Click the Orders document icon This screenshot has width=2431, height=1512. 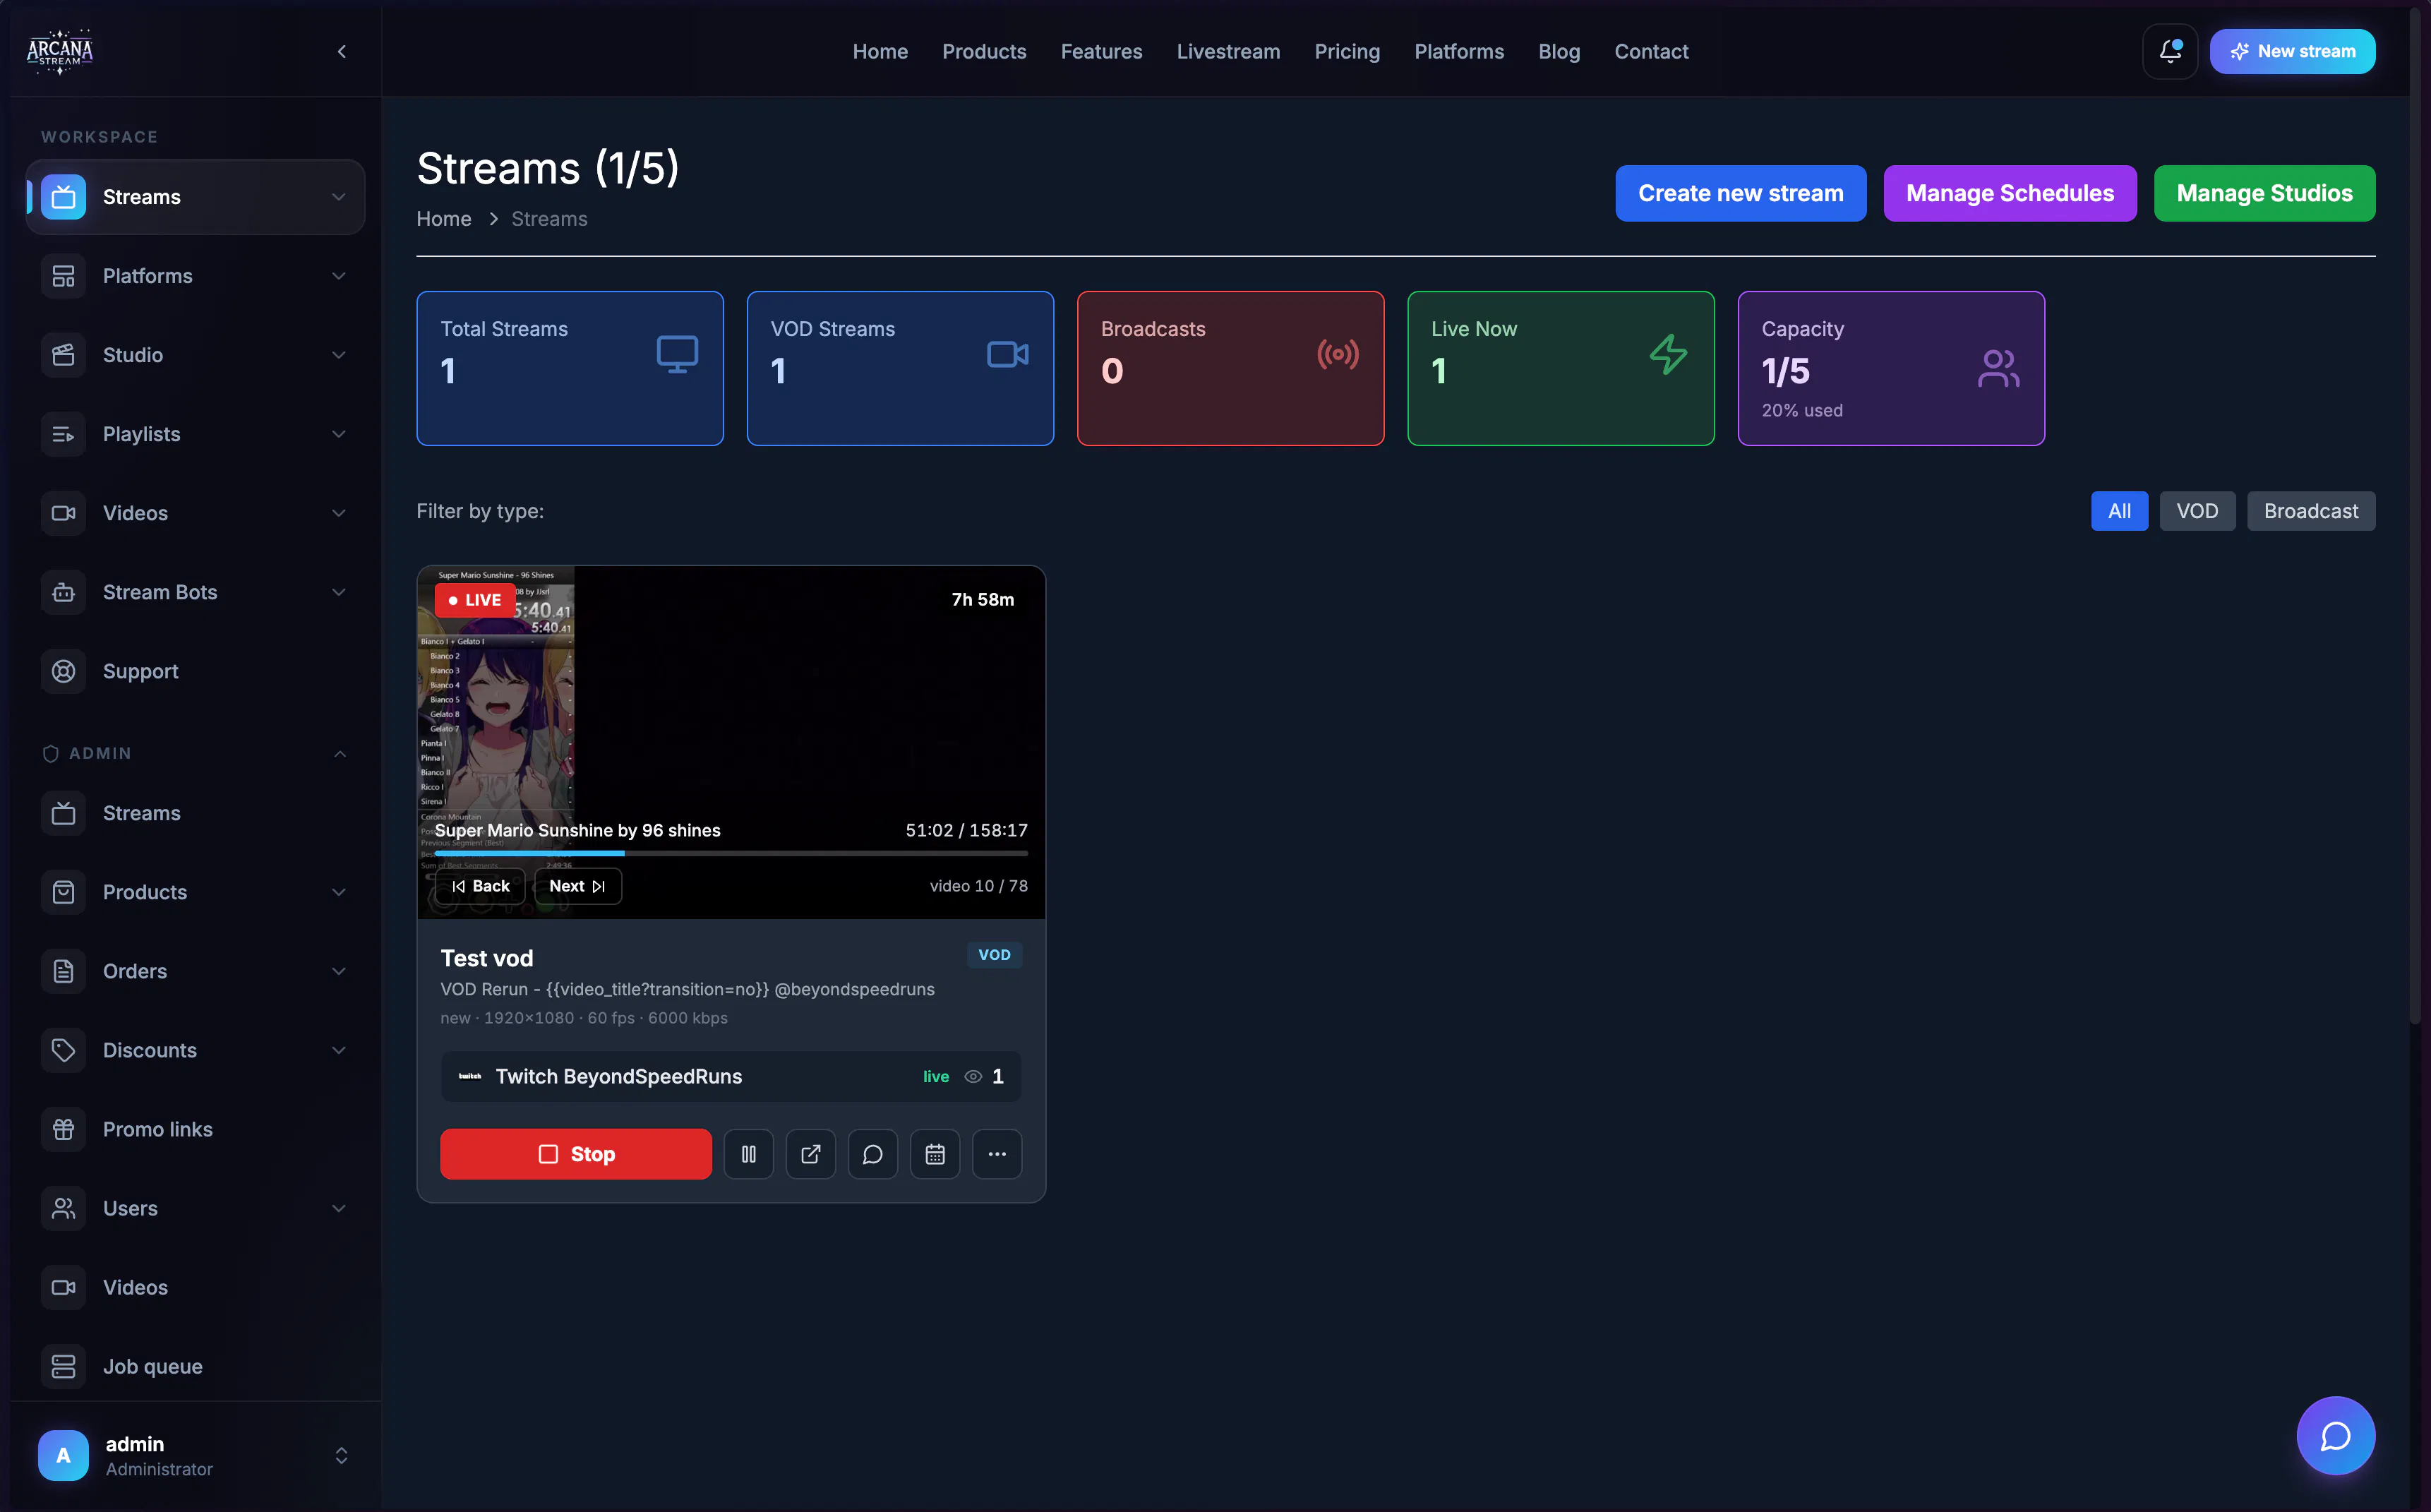click(x=63, y=971)
